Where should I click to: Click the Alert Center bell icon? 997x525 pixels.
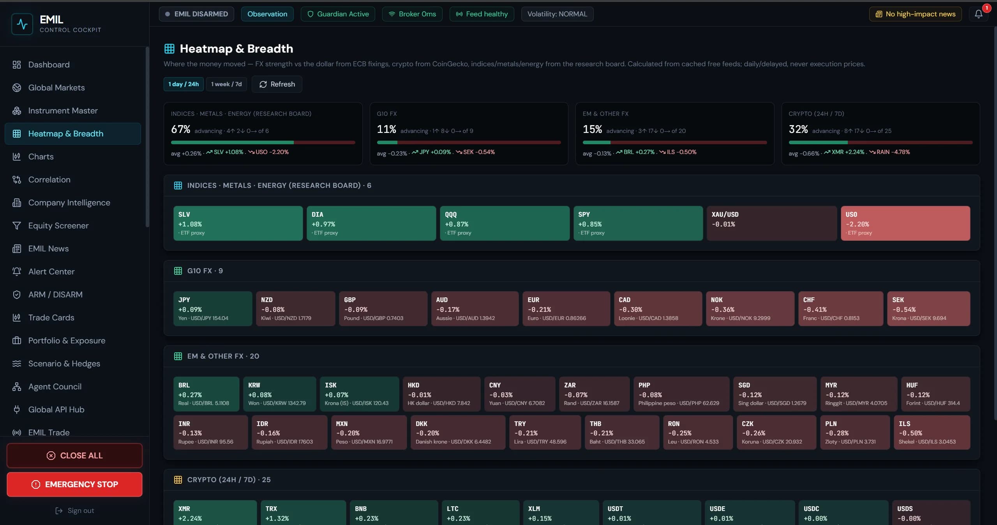point(16,272)
